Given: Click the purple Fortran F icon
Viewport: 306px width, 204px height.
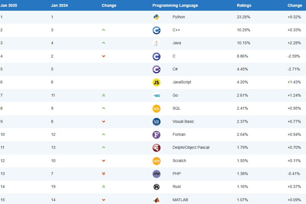Looking at the screenshot, I should (x=156, y=135).
